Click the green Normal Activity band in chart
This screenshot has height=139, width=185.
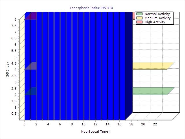click(153, 91)
